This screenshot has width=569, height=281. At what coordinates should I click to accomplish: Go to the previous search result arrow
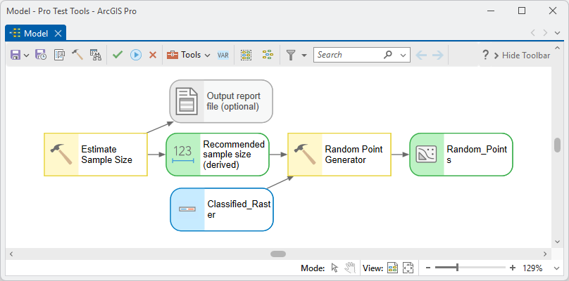tap(421, 55)
